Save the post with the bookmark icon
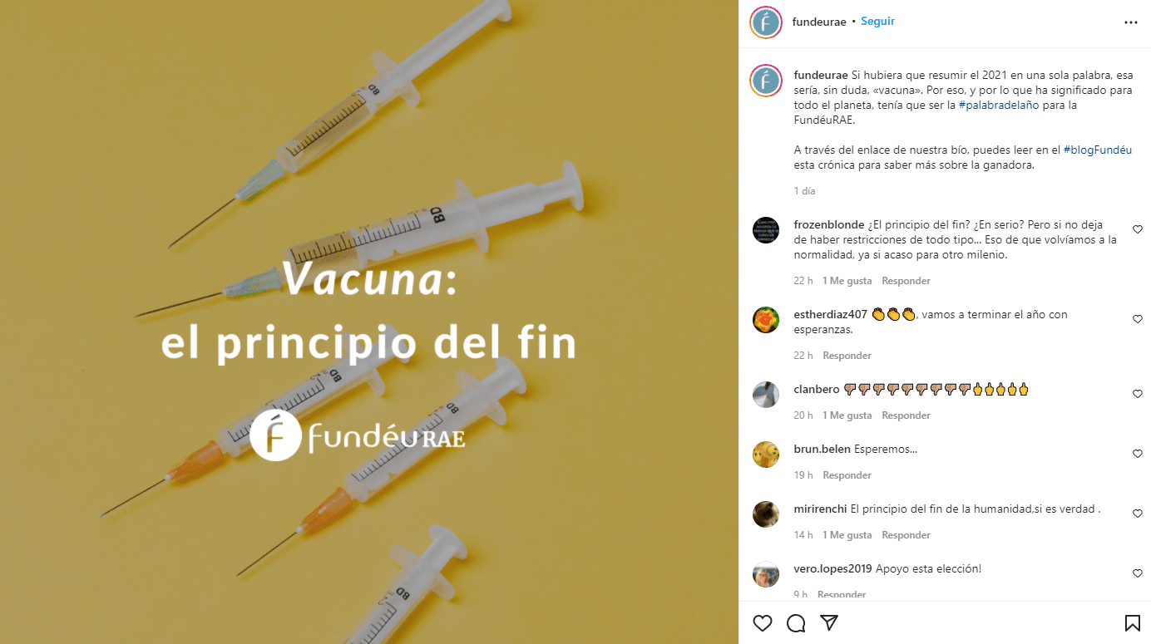Viewport: 1151px width, 644px height. [x=1132, y=622]
